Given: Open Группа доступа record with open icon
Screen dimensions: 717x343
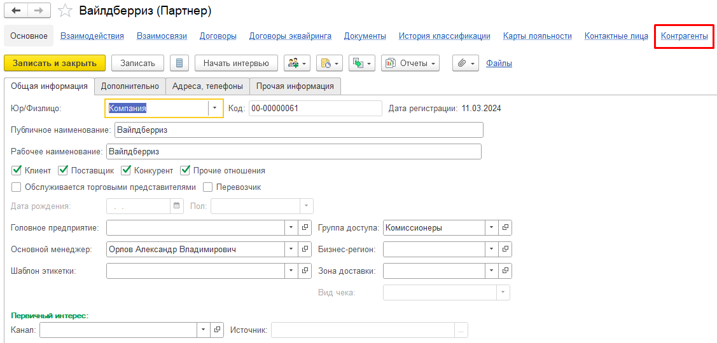Looking at the screenshot, I should point(505,227).
